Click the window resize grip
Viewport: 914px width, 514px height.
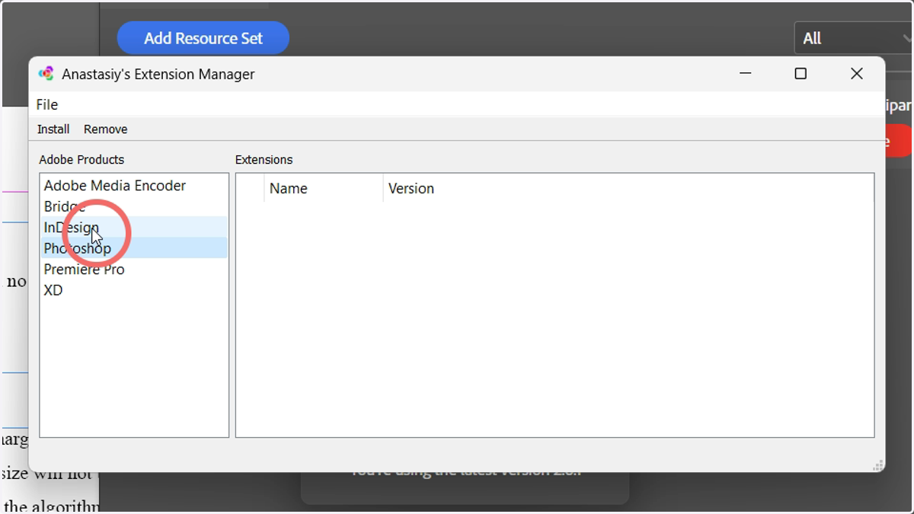877,465
